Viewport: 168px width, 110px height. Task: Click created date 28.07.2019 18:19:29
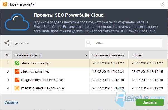click(147, 88)
